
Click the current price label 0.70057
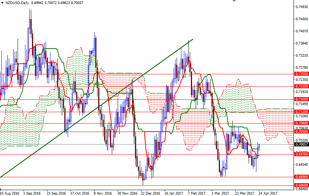pyautogui.click(x=301, y=145)
